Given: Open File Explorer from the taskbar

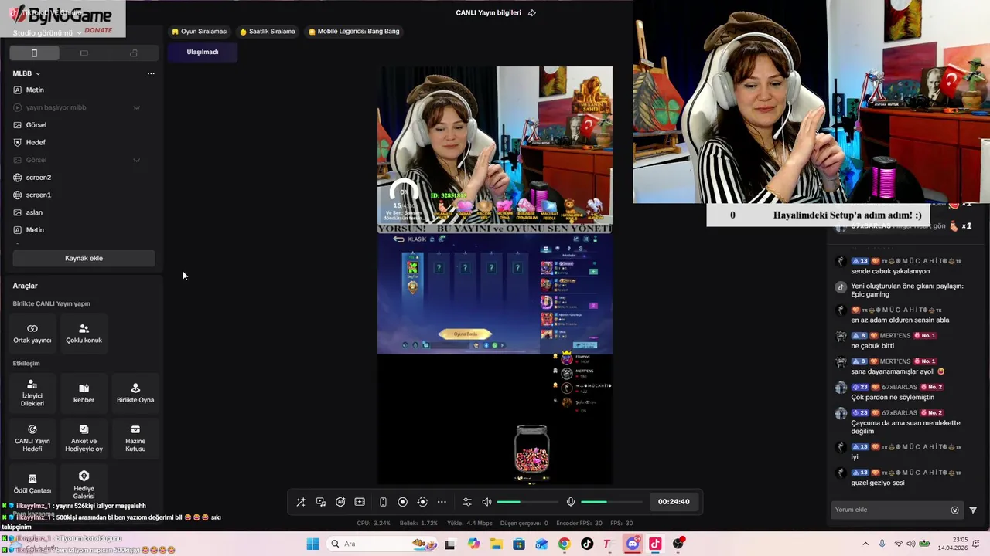Looking at the screenshot, I should point(496,544).
